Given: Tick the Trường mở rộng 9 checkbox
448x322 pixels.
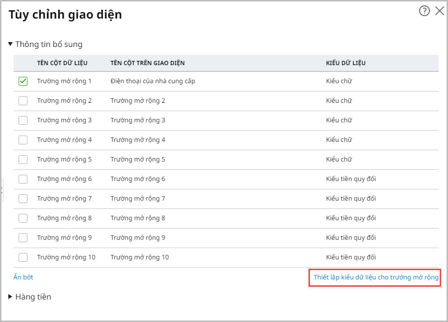Looking at the screenshot, I should pos(23,238).
